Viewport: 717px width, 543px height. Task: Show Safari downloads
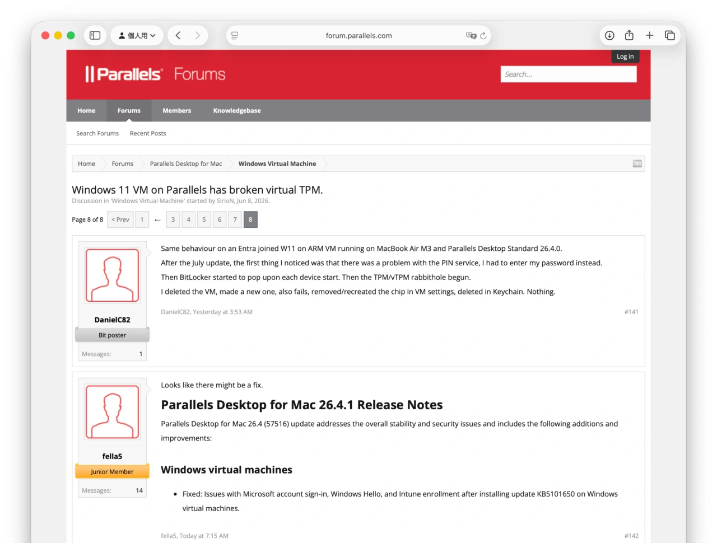pos(609,35)
